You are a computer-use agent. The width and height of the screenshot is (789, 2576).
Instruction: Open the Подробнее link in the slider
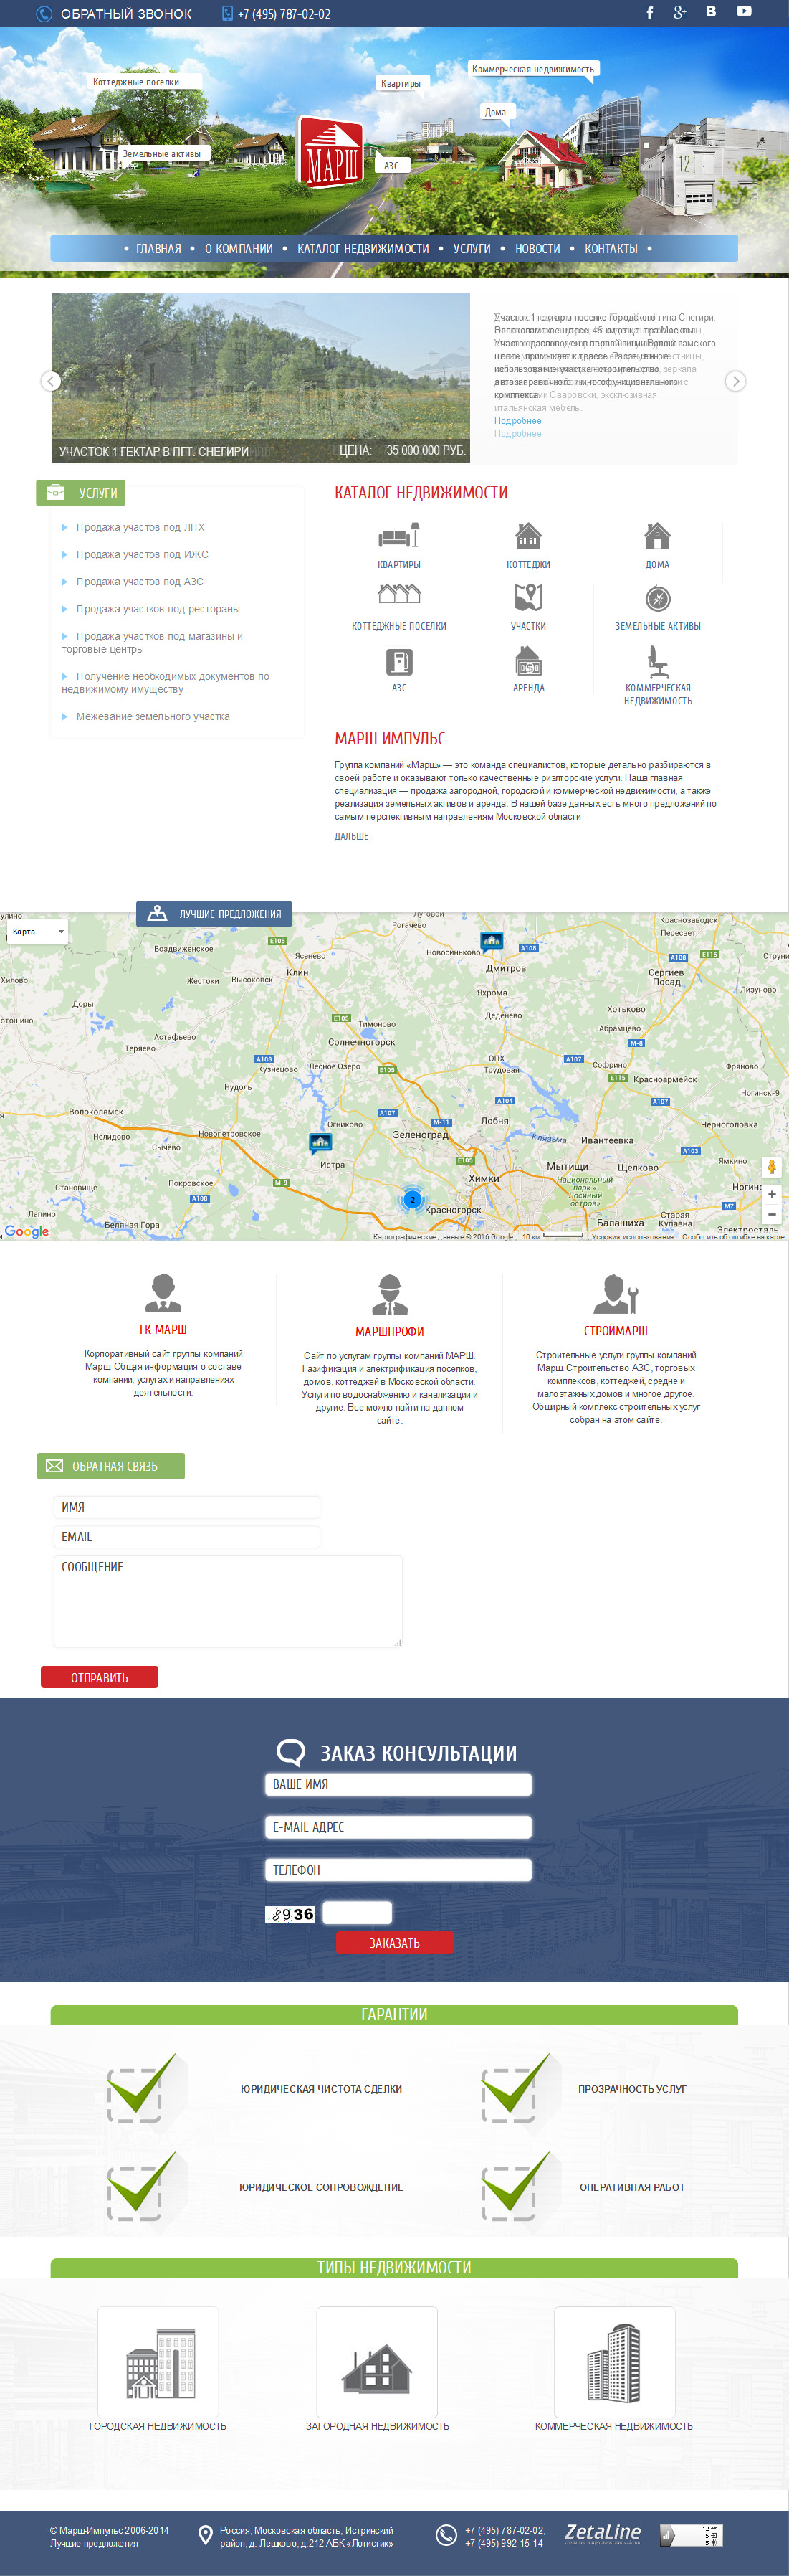517,421
